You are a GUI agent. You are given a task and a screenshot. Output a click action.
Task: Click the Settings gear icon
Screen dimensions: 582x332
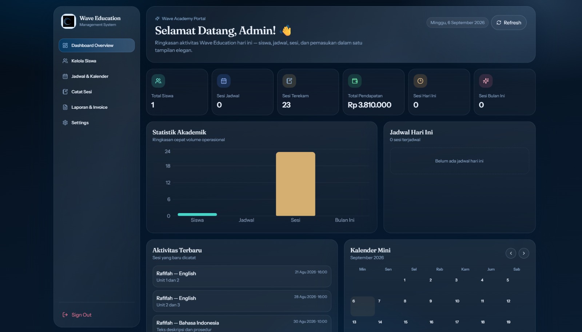(65, 123)
